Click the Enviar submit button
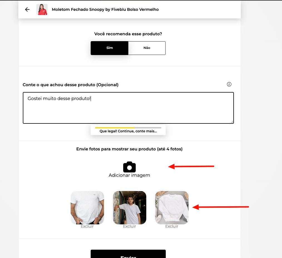The height and width of the screenshot is (258, 282). pos(128,254)
